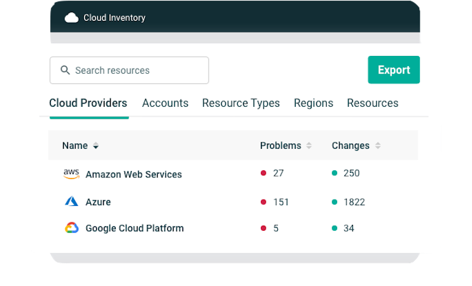Click the red Problems dot for Google Cloud Platform
The width and height of the screenshot is (472, 286).
[263, 228]
